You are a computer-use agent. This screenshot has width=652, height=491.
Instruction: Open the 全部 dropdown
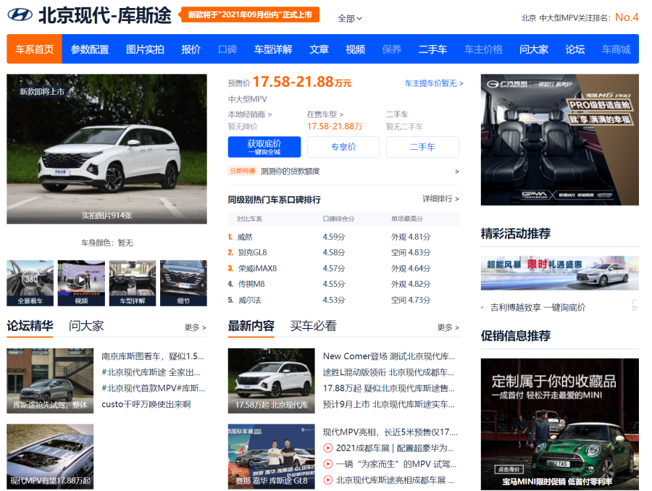click(350, 19)
